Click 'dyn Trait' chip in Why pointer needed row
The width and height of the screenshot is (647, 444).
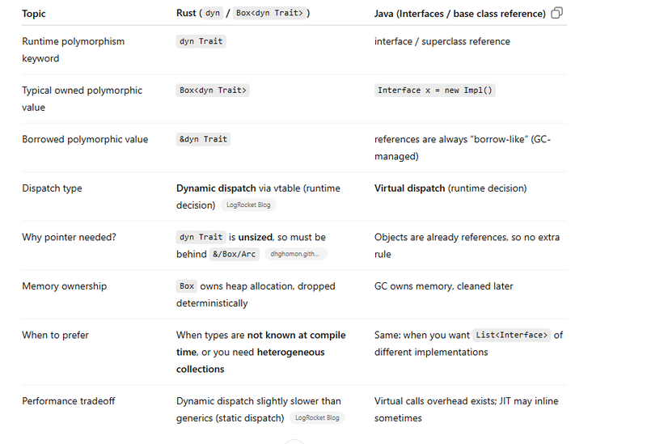(x=201, y=237)
